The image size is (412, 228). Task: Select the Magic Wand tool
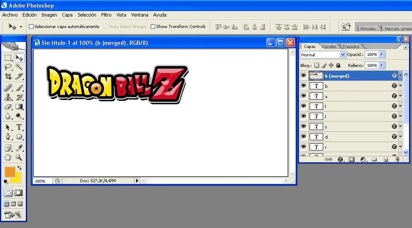[19, 67]
